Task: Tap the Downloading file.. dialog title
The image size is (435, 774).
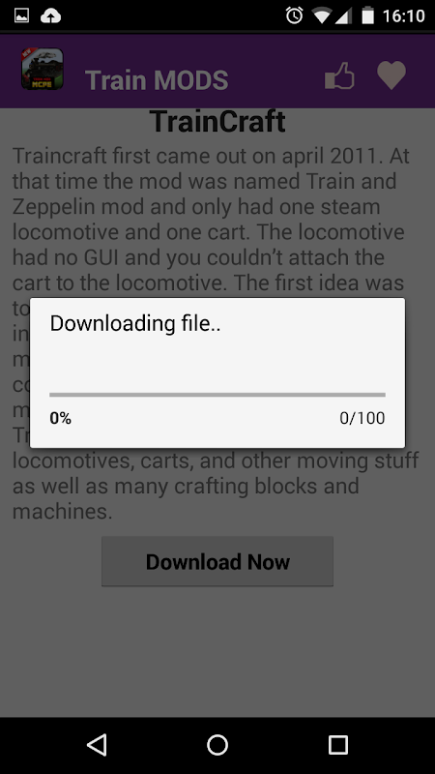Action: (135, 324)
